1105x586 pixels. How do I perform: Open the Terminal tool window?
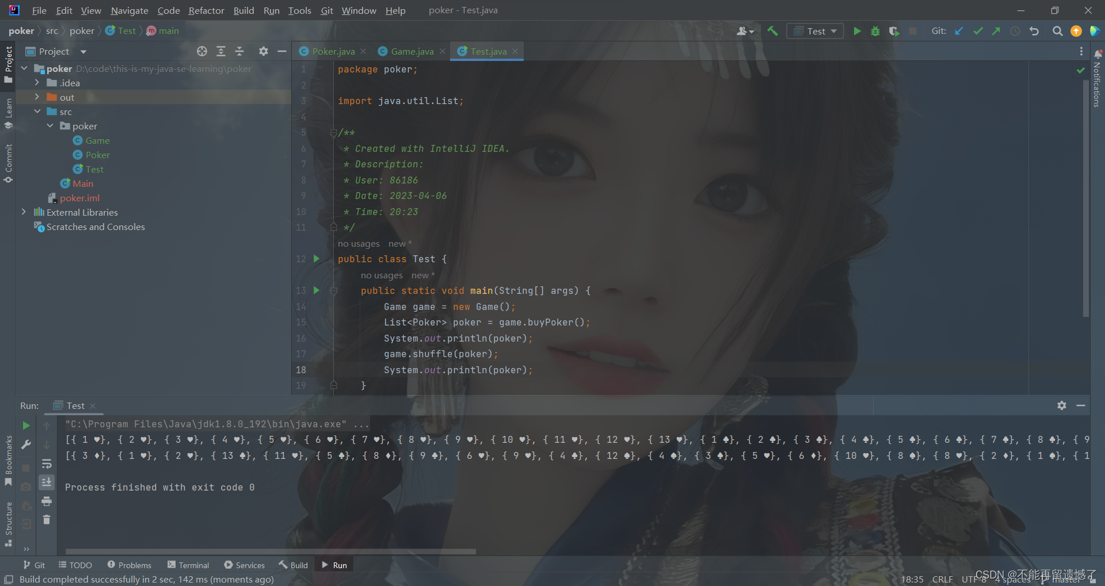coord(188,565)
